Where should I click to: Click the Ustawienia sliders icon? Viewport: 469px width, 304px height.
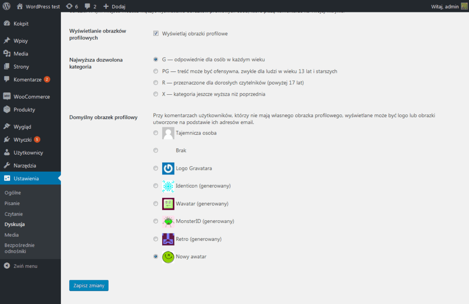[x=7, y=178]
